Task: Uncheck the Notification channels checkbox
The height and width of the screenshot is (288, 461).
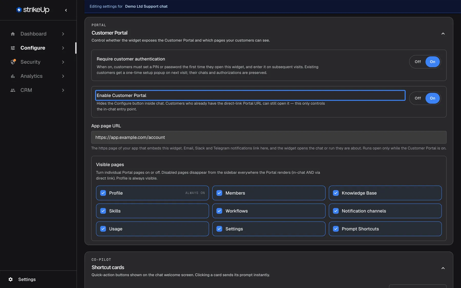Action: pyautogui.click(x=336, y=211)
